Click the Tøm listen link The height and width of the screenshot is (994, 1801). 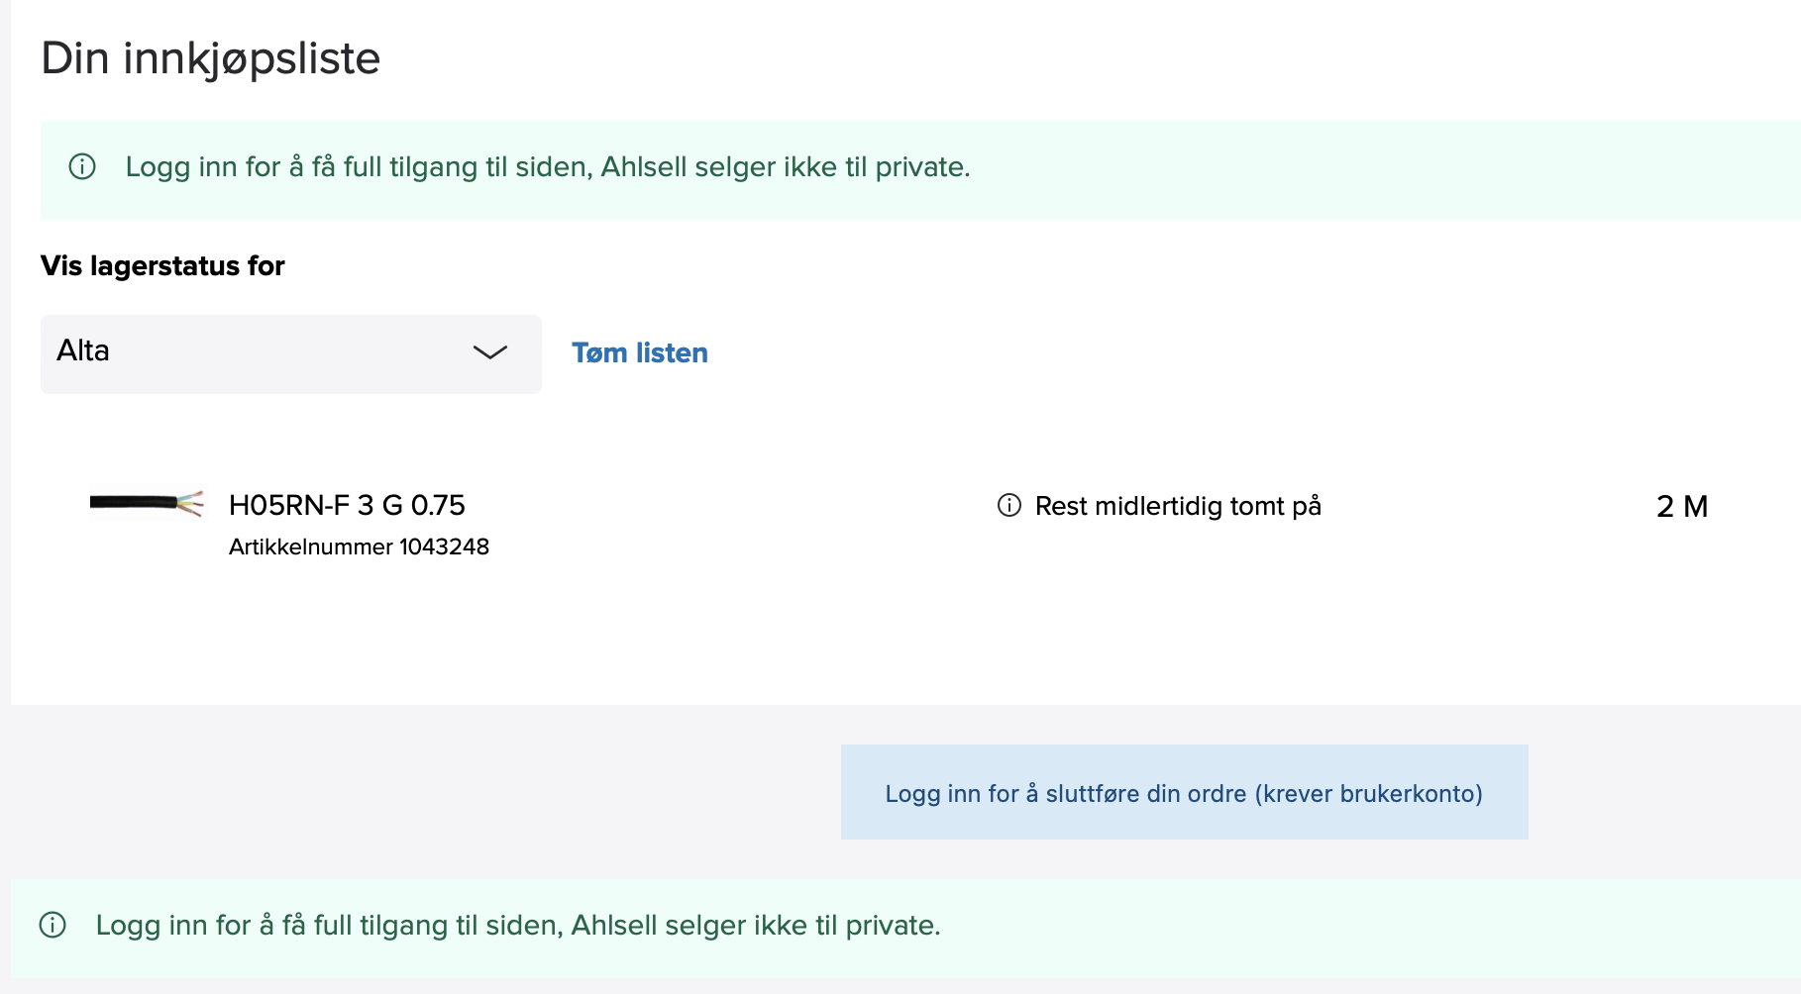coord(639,352)
